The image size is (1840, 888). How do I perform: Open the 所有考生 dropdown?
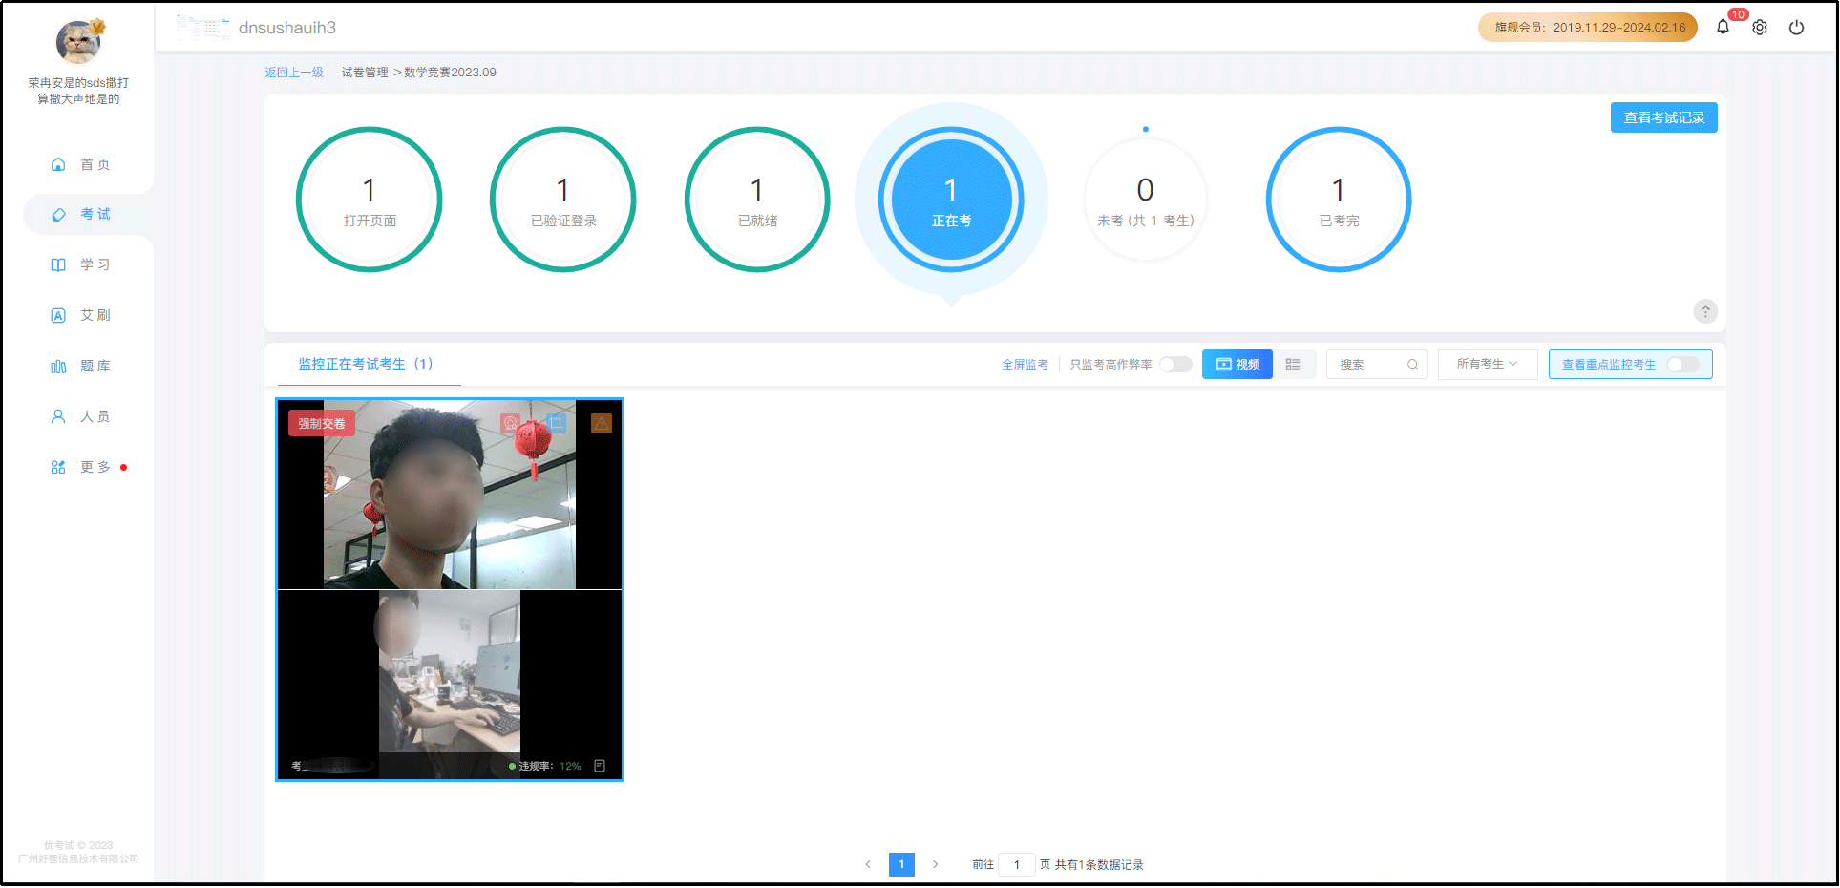1488,364
